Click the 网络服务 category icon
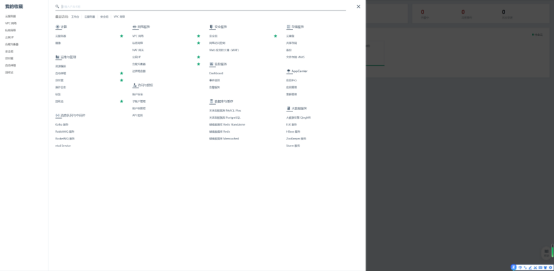This screenshot has width=554, height=271. (134, 27)
